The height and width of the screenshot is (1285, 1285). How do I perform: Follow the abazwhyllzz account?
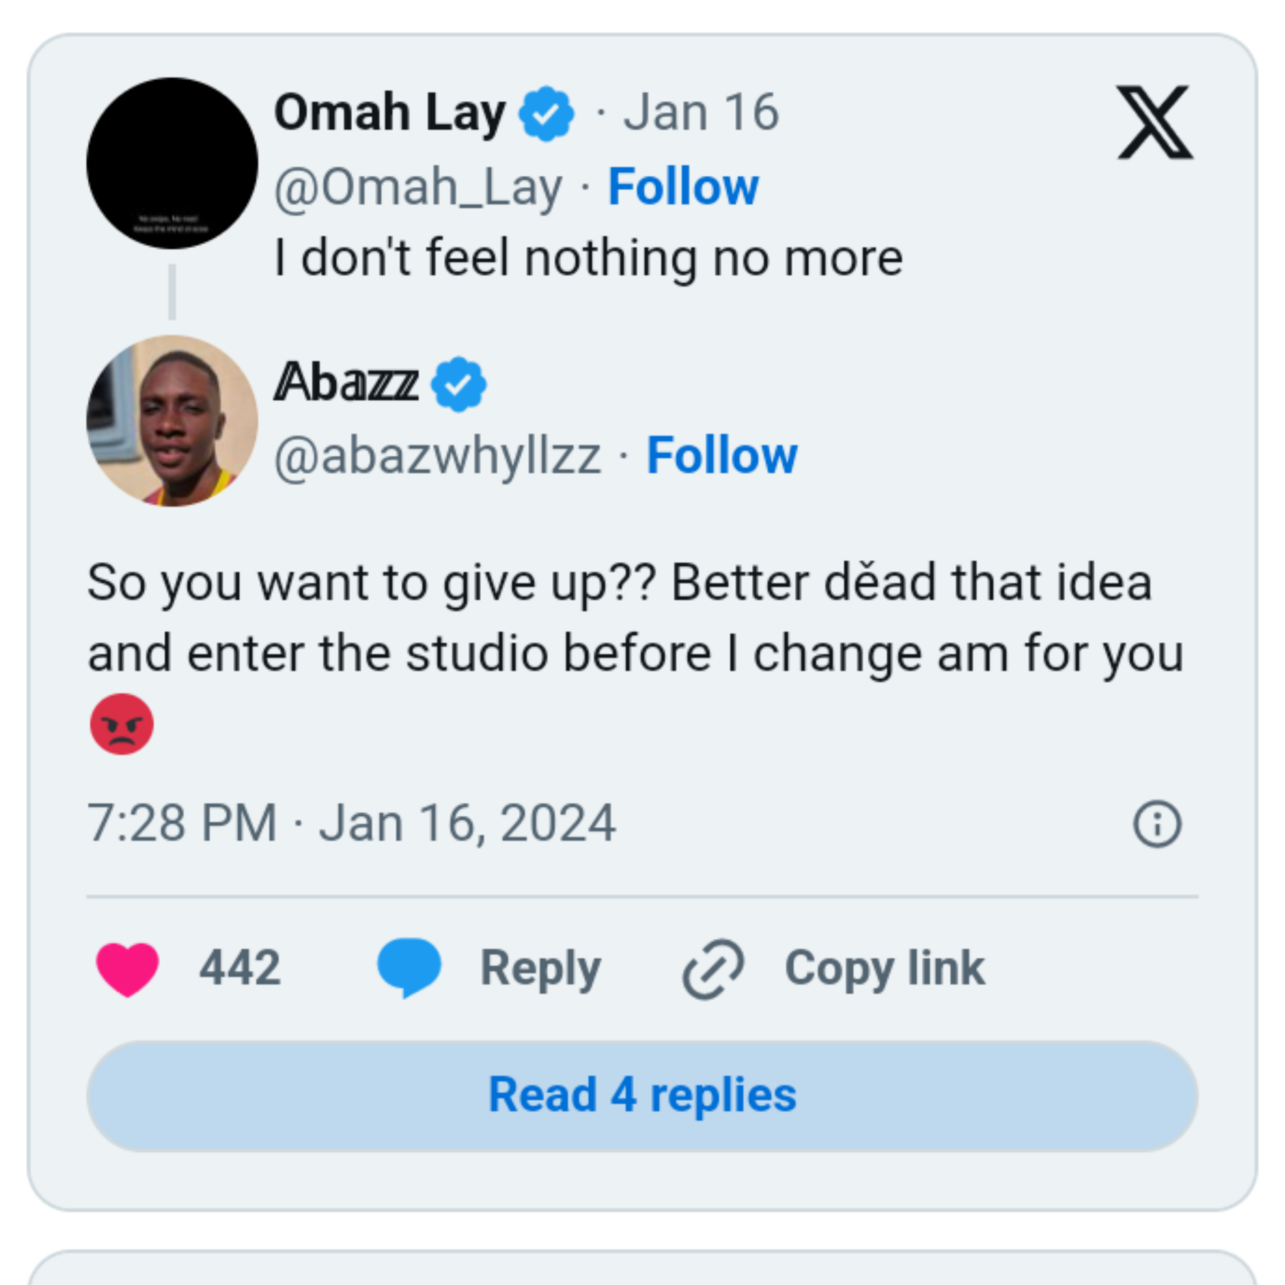722,456
